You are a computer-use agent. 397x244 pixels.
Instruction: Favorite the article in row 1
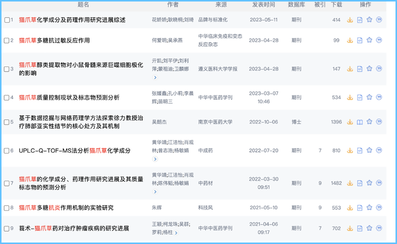click(369, 20)
